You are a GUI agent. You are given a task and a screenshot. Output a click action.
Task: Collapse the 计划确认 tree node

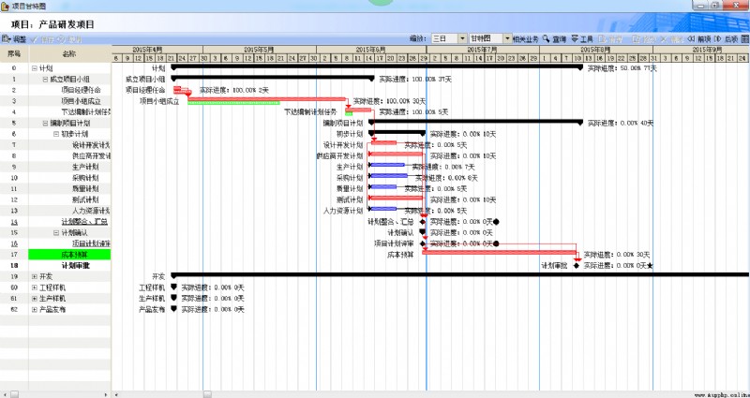pyautogui.click(x=56, y=233)
